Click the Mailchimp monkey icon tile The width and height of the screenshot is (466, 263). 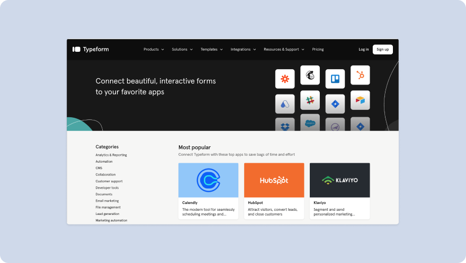310,75
